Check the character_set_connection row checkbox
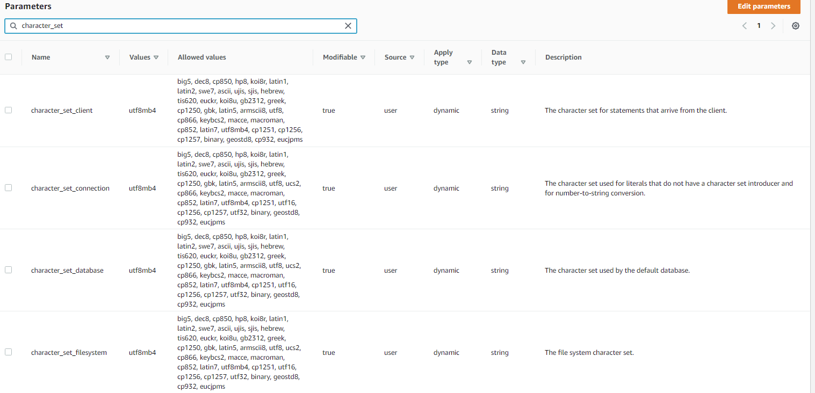 tap(8, 188)
